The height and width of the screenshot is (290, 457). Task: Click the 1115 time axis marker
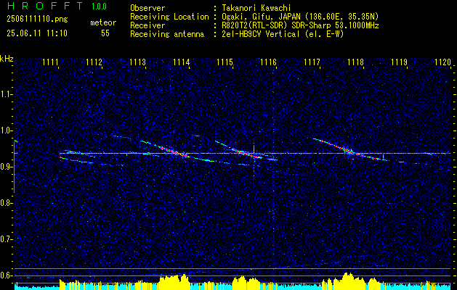(x=225, y=62)
